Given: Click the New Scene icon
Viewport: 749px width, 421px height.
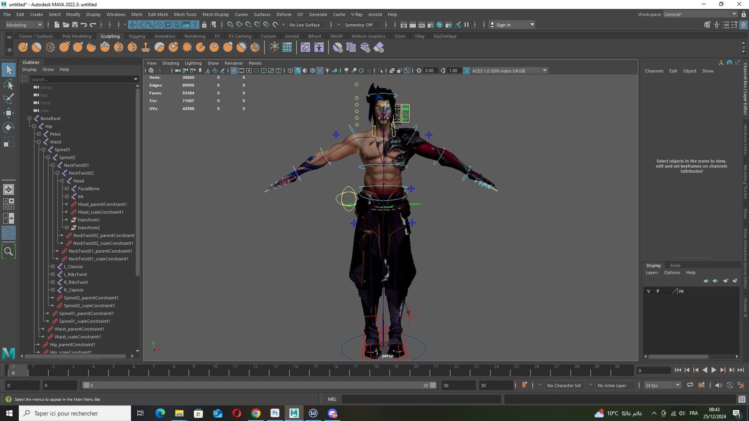Looking at the screenshot, I should [57, 25].
